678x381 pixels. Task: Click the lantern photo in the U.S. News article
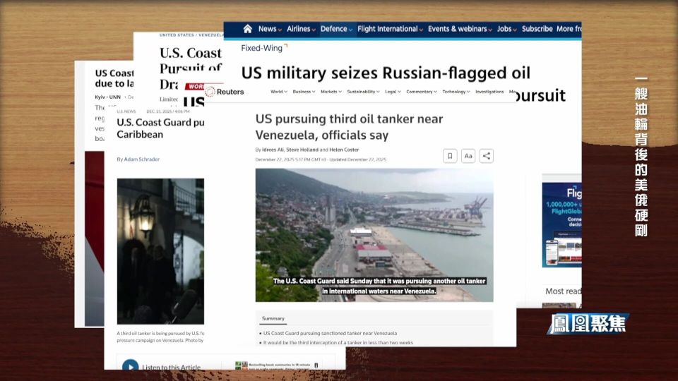(160, 251)
